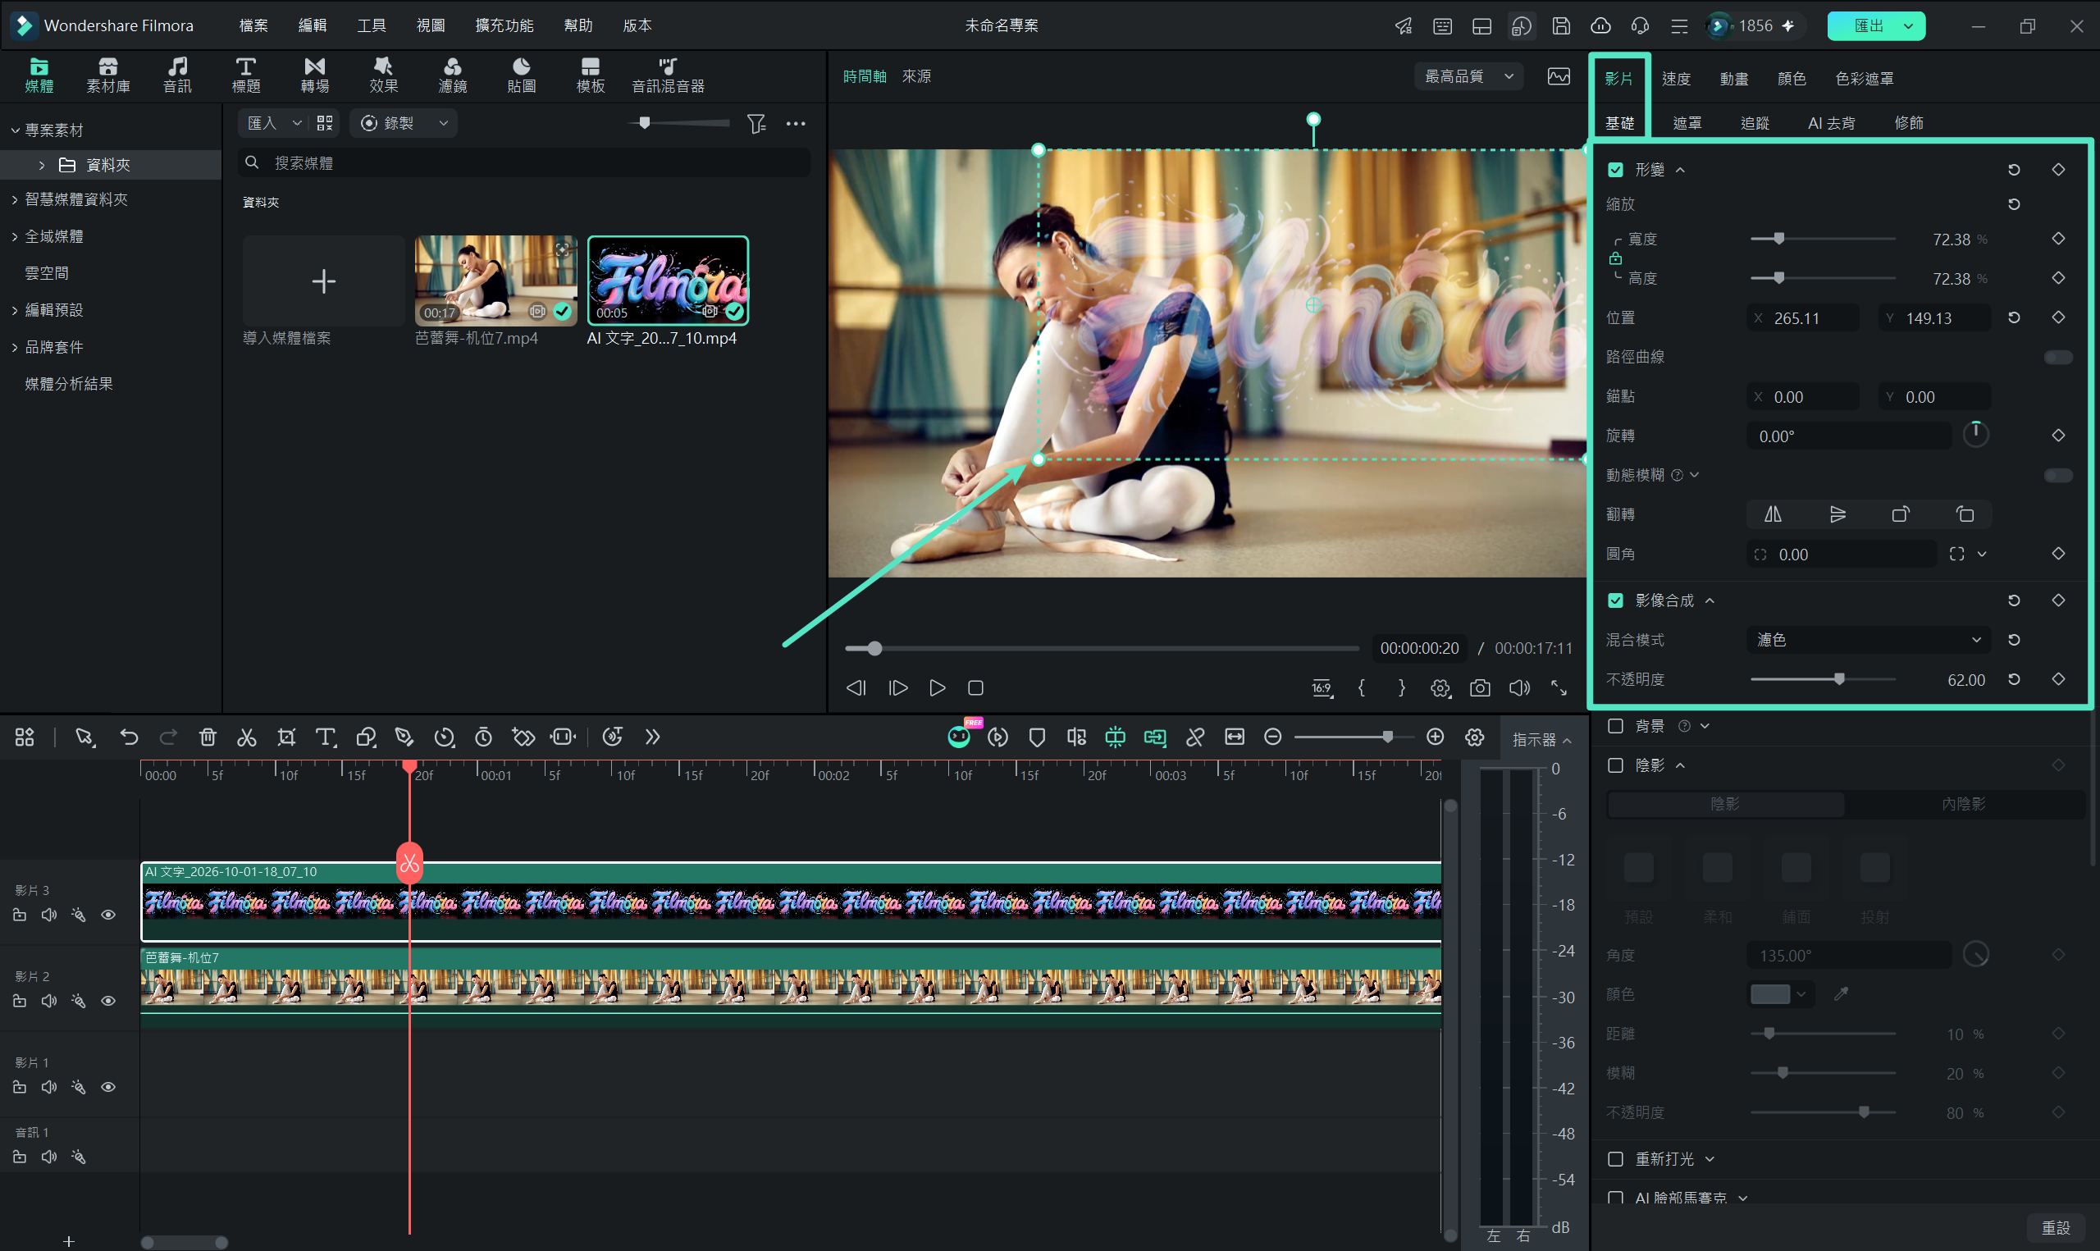The height and width of the screenshot is (1251, 2100).
Task: Switch to the 速度 speed tab
Action: pos(1675,79)
